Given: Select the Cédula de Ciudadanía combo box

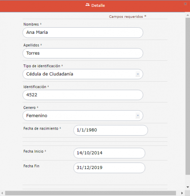Looking at the screenshot, I should point(83,74).
